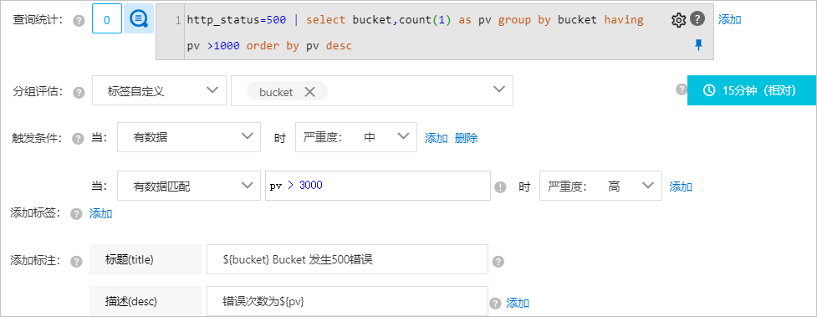Click 添加 link under 添加标签

coord(100,213)
